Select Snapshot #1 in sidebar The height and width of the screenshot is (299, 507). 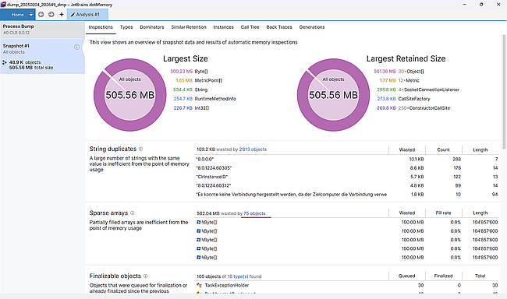coord(42,57)
